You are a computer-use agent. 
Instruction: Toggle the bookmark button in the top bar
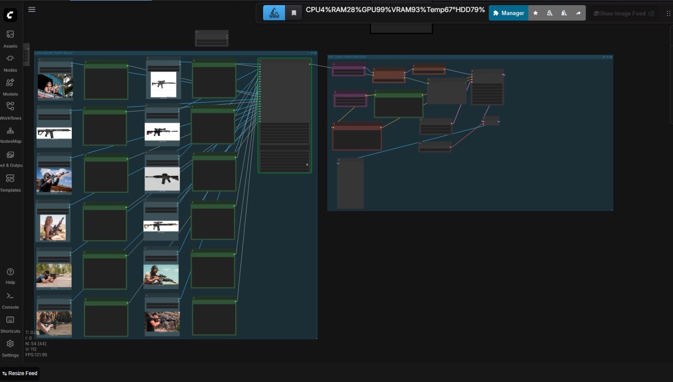(294, 13)
